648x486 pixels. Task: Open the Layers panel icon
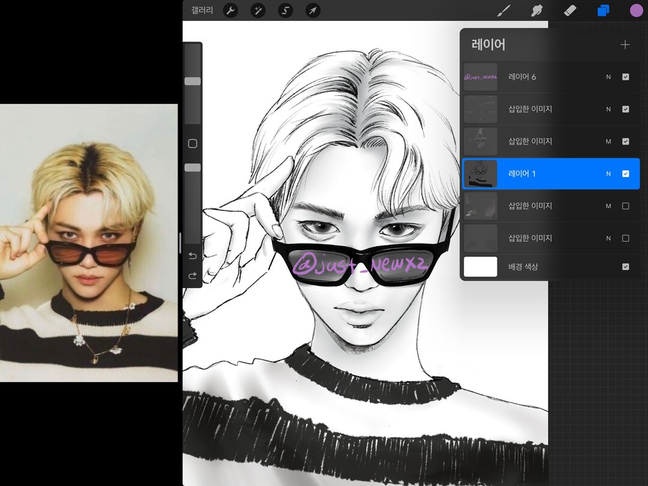(x=603, y=10)
